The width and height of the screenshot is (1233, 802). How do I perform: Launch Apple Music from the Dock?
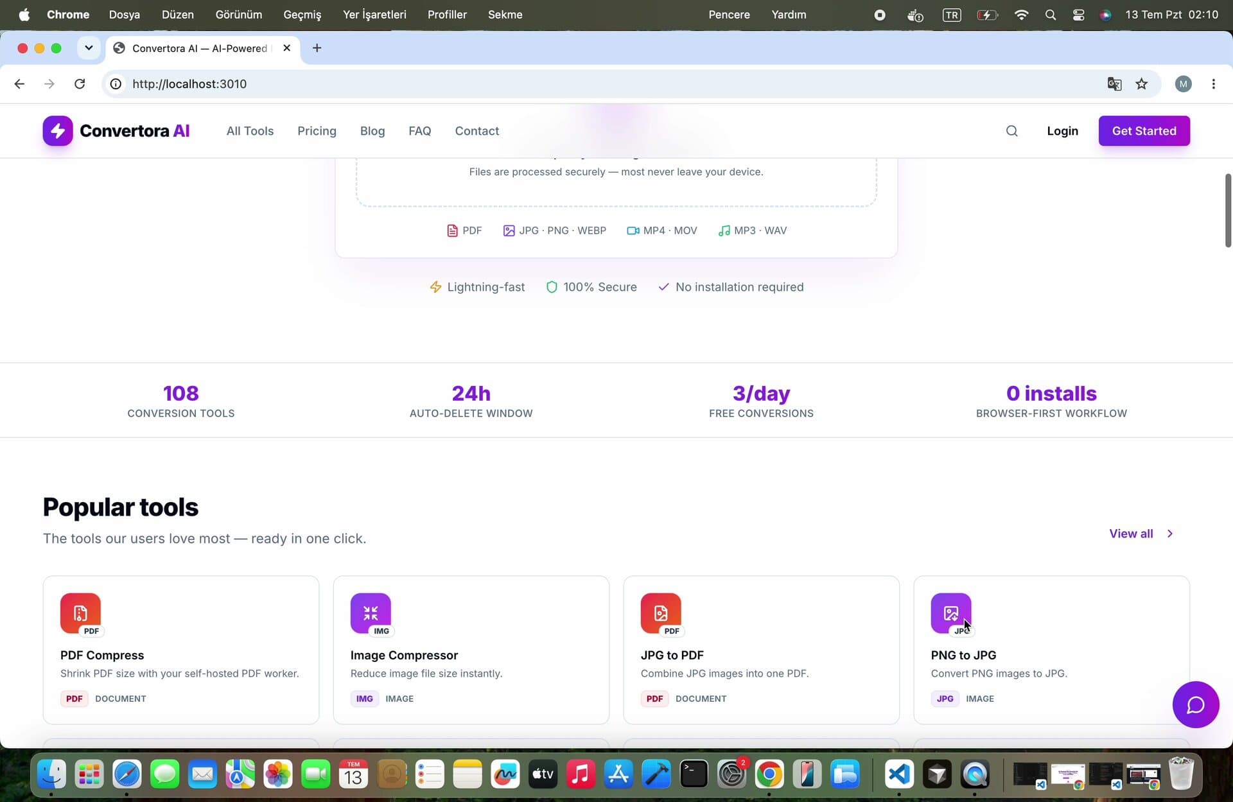pyautogui.click(x=581, y=774)
